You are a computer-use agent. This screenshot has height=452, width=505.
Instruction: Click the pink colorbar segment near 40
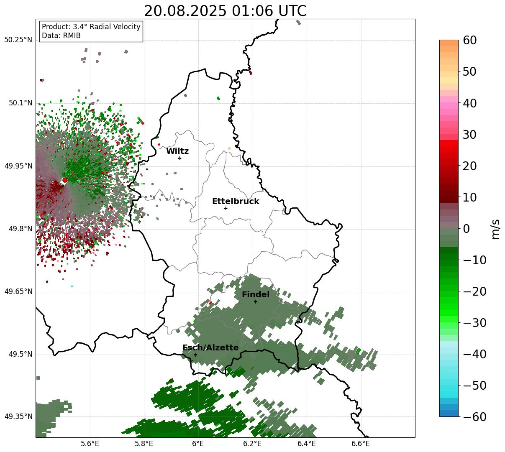449,106
